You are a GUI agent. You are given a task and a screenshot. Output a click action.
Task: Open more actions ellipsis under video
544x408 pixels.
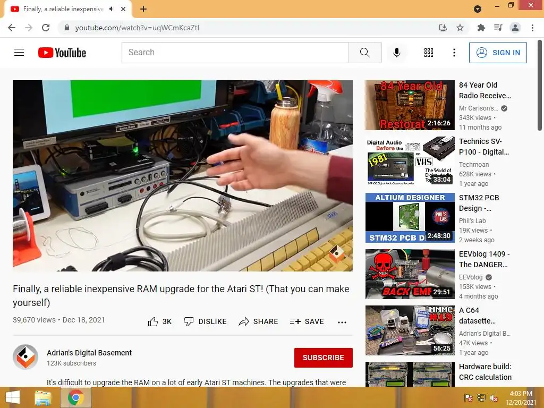point(342,322)
